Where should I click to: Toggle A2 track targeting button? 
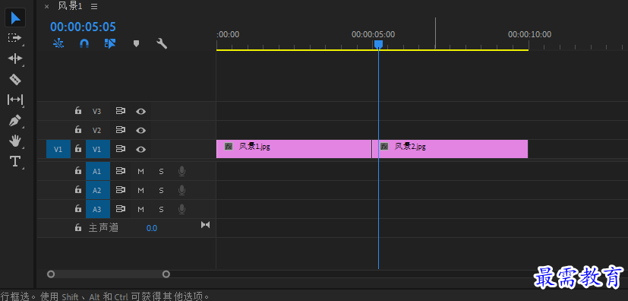[98, 190]
